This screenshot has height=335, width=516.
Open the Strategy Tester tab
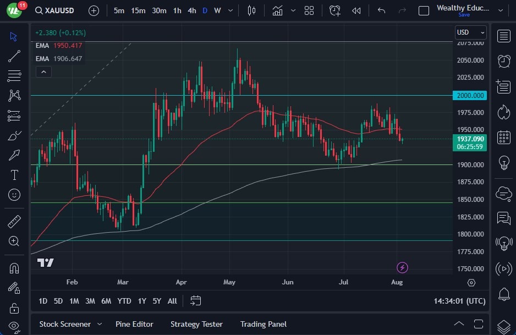[x=196, y=324]
